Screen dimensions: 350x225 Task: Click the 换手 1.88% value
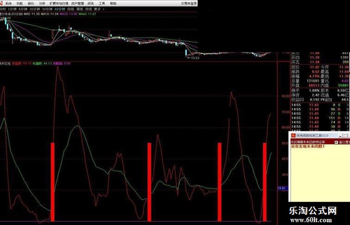click(x=314, y=91)
